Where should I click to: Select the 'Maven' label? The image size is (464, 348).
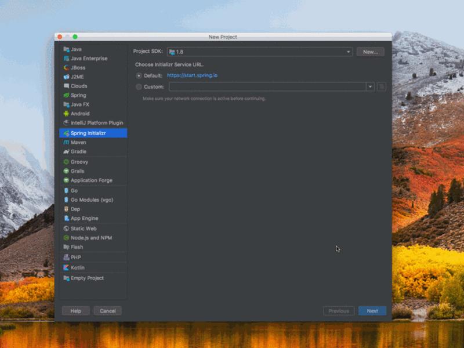pos(78,142)
